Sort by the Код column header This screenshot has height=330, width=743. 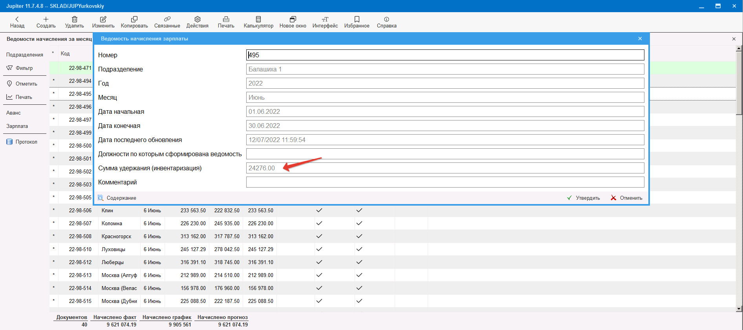(65, 53)
